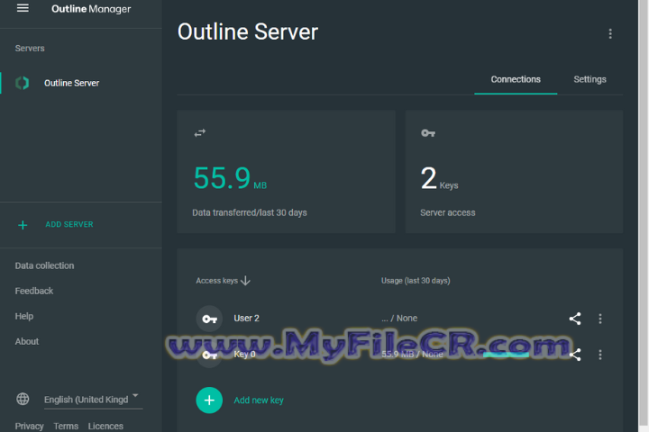
Task: Click the 'Data transferred/last 30 days' label
Action: tap(250, 212)
